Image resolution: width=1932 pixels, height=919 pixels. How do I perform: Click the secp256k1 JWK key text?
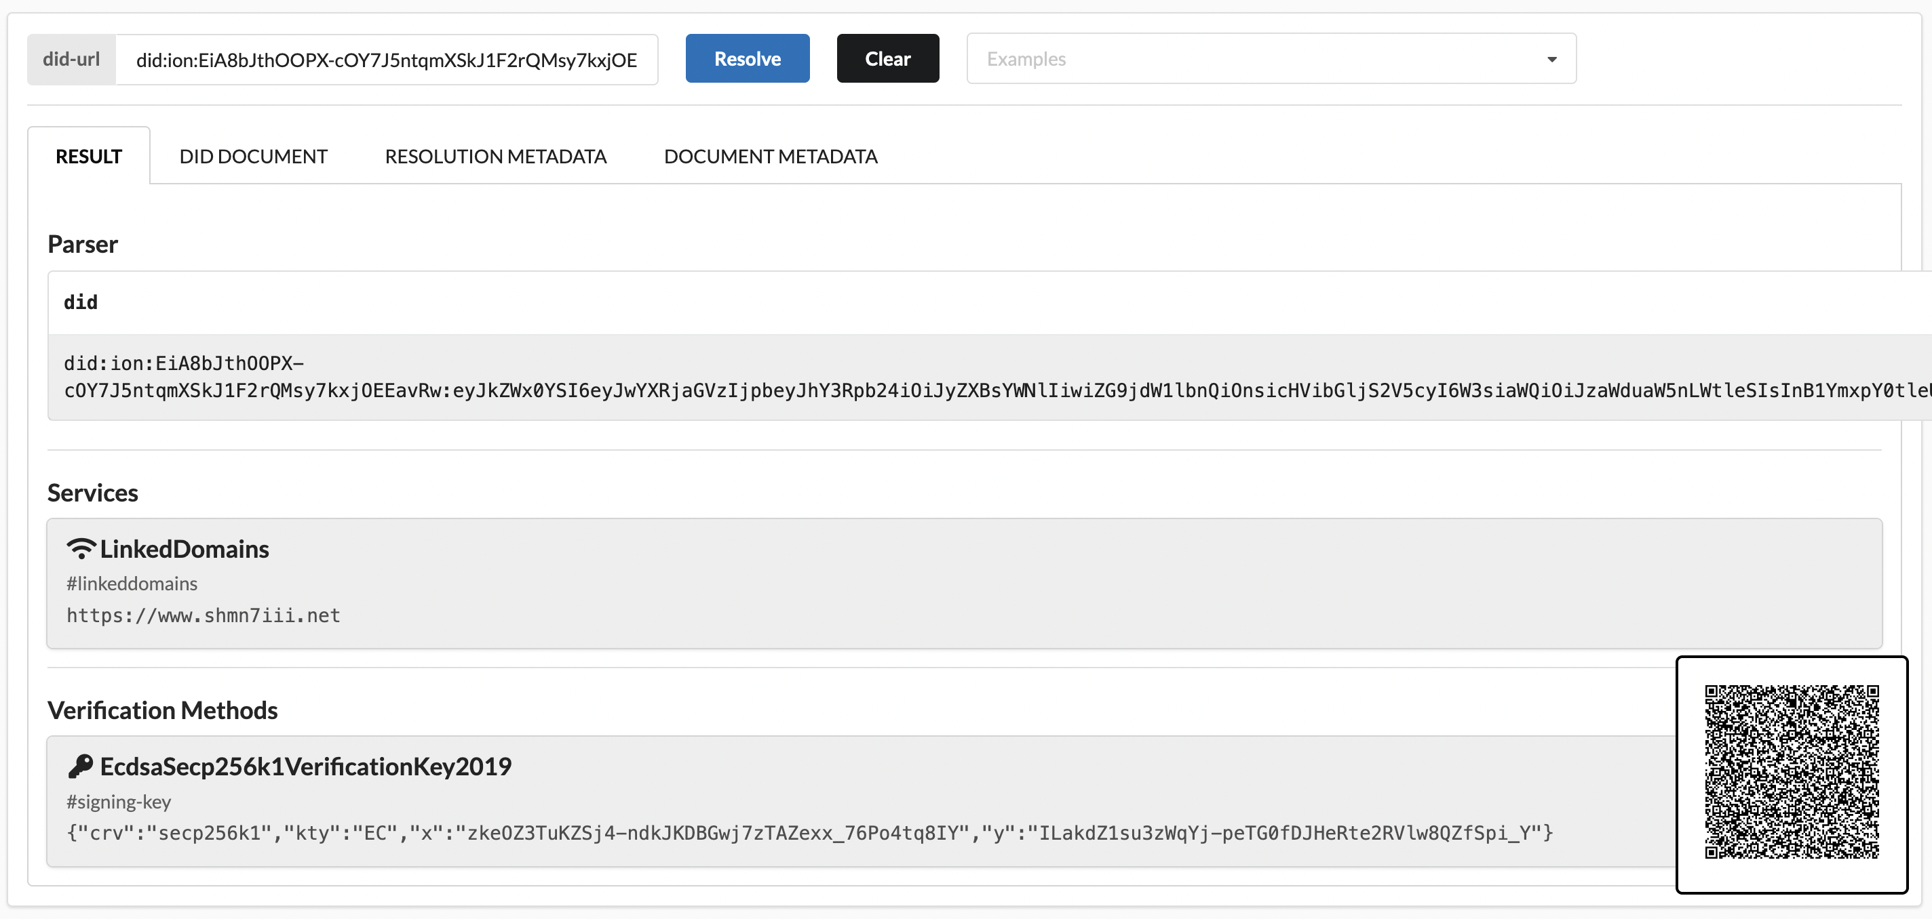tap(809, 833)
